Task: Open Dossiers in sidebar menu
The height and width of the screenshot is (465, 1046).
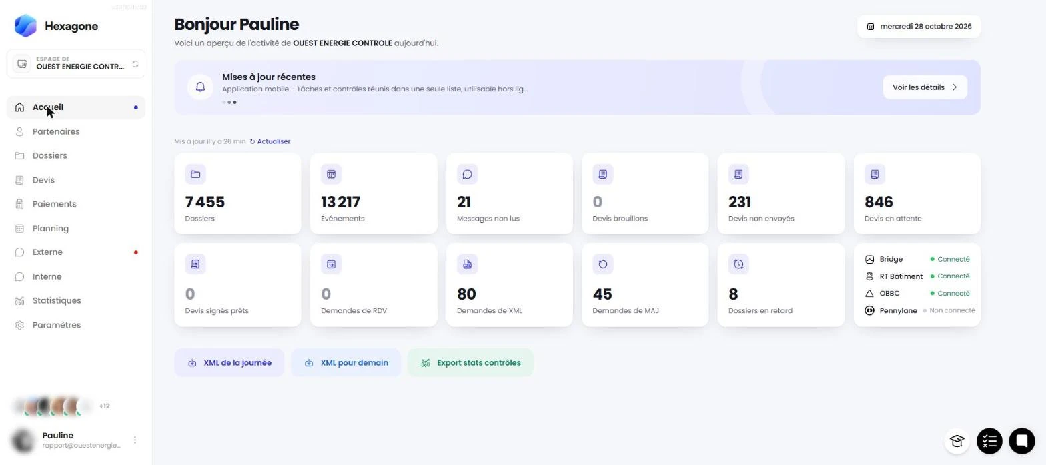Action: pyautogui.click(x=76, y=156)
